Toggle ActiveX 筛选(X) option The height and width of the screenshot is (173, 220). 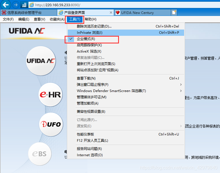(126, 51)
